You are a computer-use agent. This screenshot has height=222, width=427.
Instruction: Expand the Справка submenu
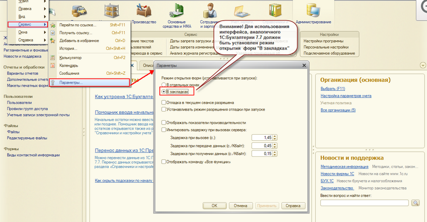(x=44, y=40)
